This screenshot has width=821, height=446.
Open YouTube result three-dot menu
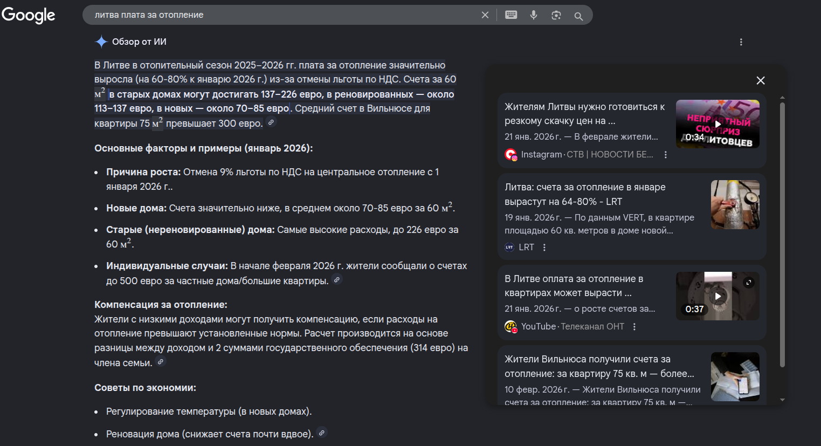coord(634,327)
